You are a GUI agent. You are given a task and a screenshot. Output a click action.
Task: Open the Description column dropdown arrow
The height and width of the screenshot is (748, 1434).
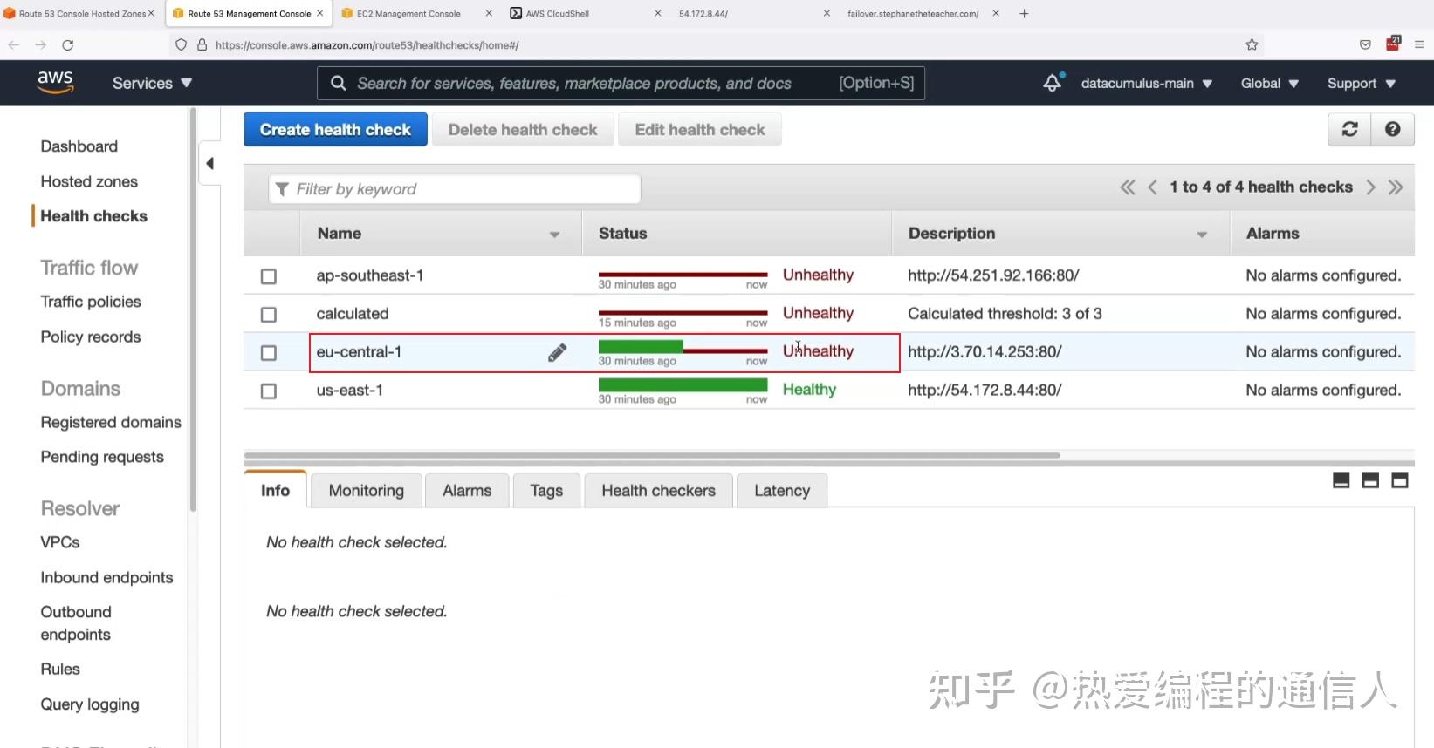coord(1202,235)
